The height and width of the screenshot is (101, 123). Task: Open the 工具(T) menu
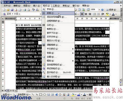click(x=56, y=6)
